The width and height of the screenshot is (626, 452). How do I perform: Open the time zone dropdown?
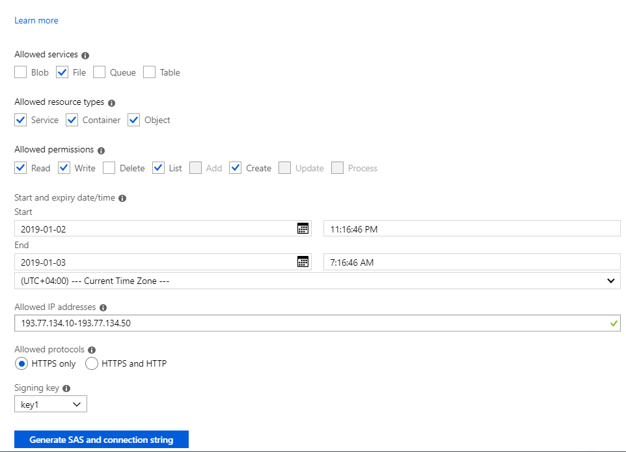[318, 281]
